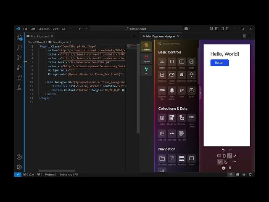
Task: Click the blue Button in preview
Action: click(x=219, y=63)
